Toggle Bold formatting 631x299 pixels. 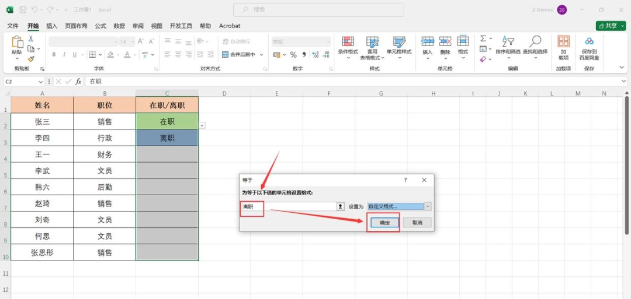(54, 55)
